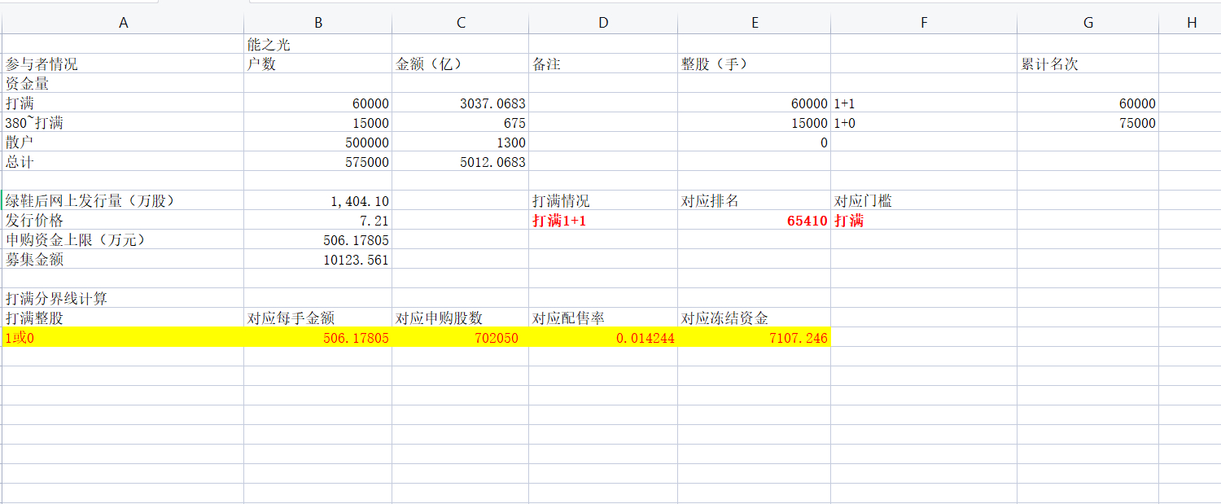Click the value 1,404.10

click(x=318, y=201)
